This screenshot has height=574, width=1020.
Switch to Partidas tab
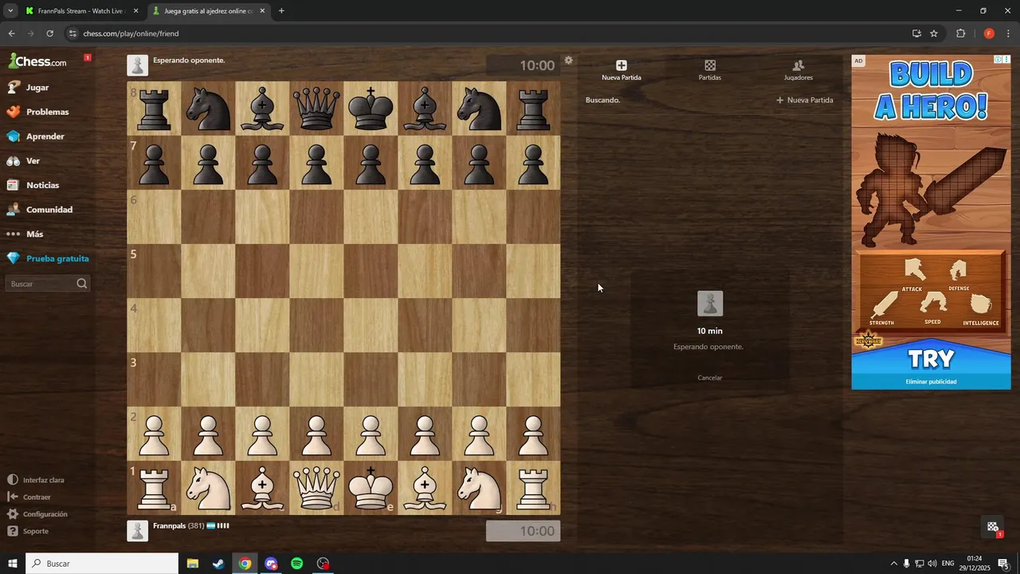710,70
